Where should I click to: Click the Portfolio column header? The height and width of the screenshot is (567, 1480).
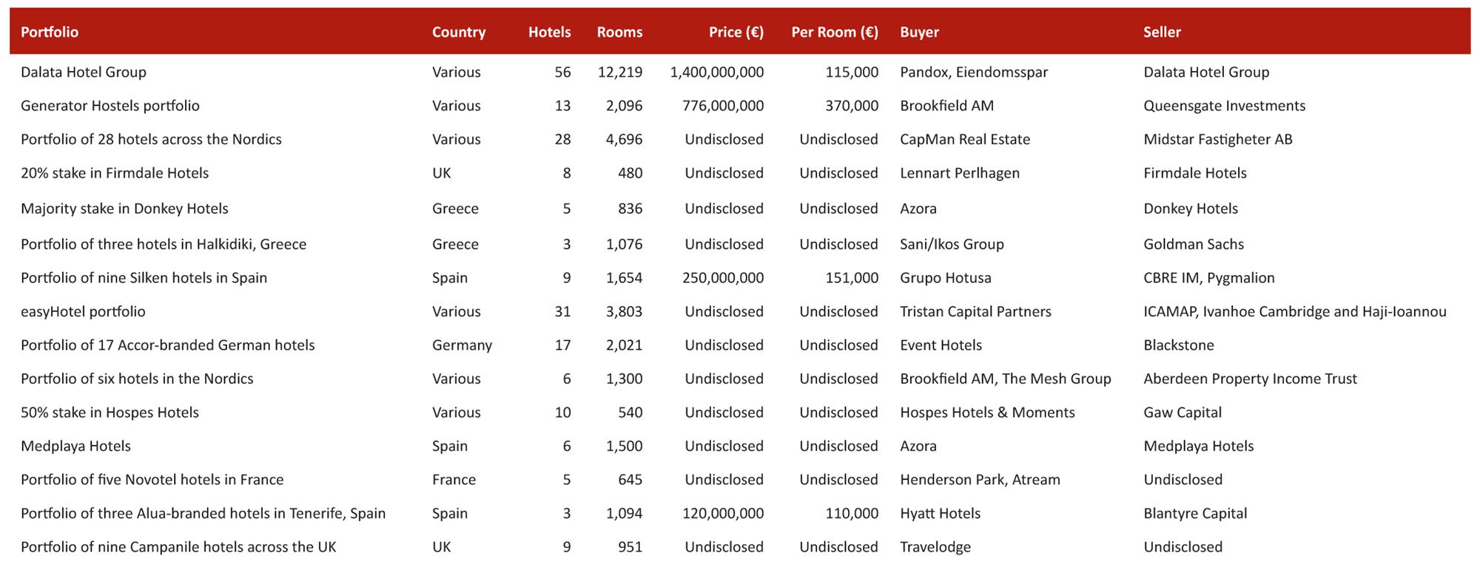(x=50, y=32)
